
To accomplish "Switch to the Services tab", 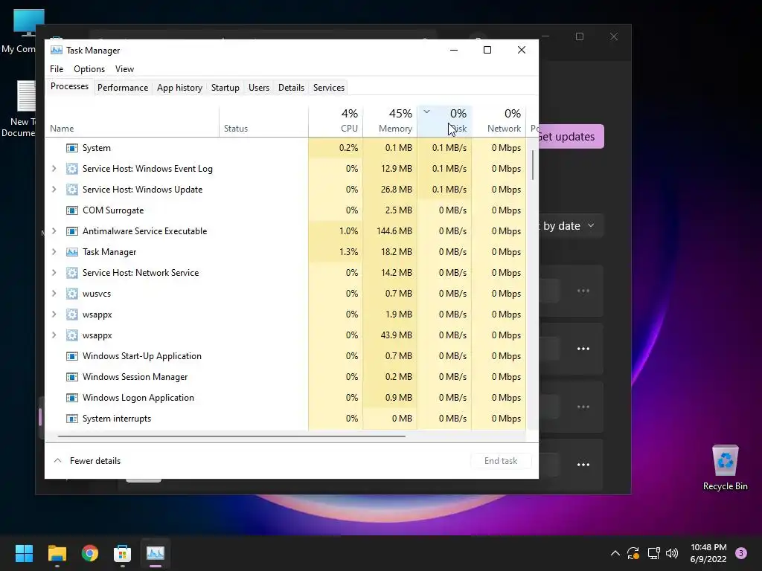I will 328,88.
